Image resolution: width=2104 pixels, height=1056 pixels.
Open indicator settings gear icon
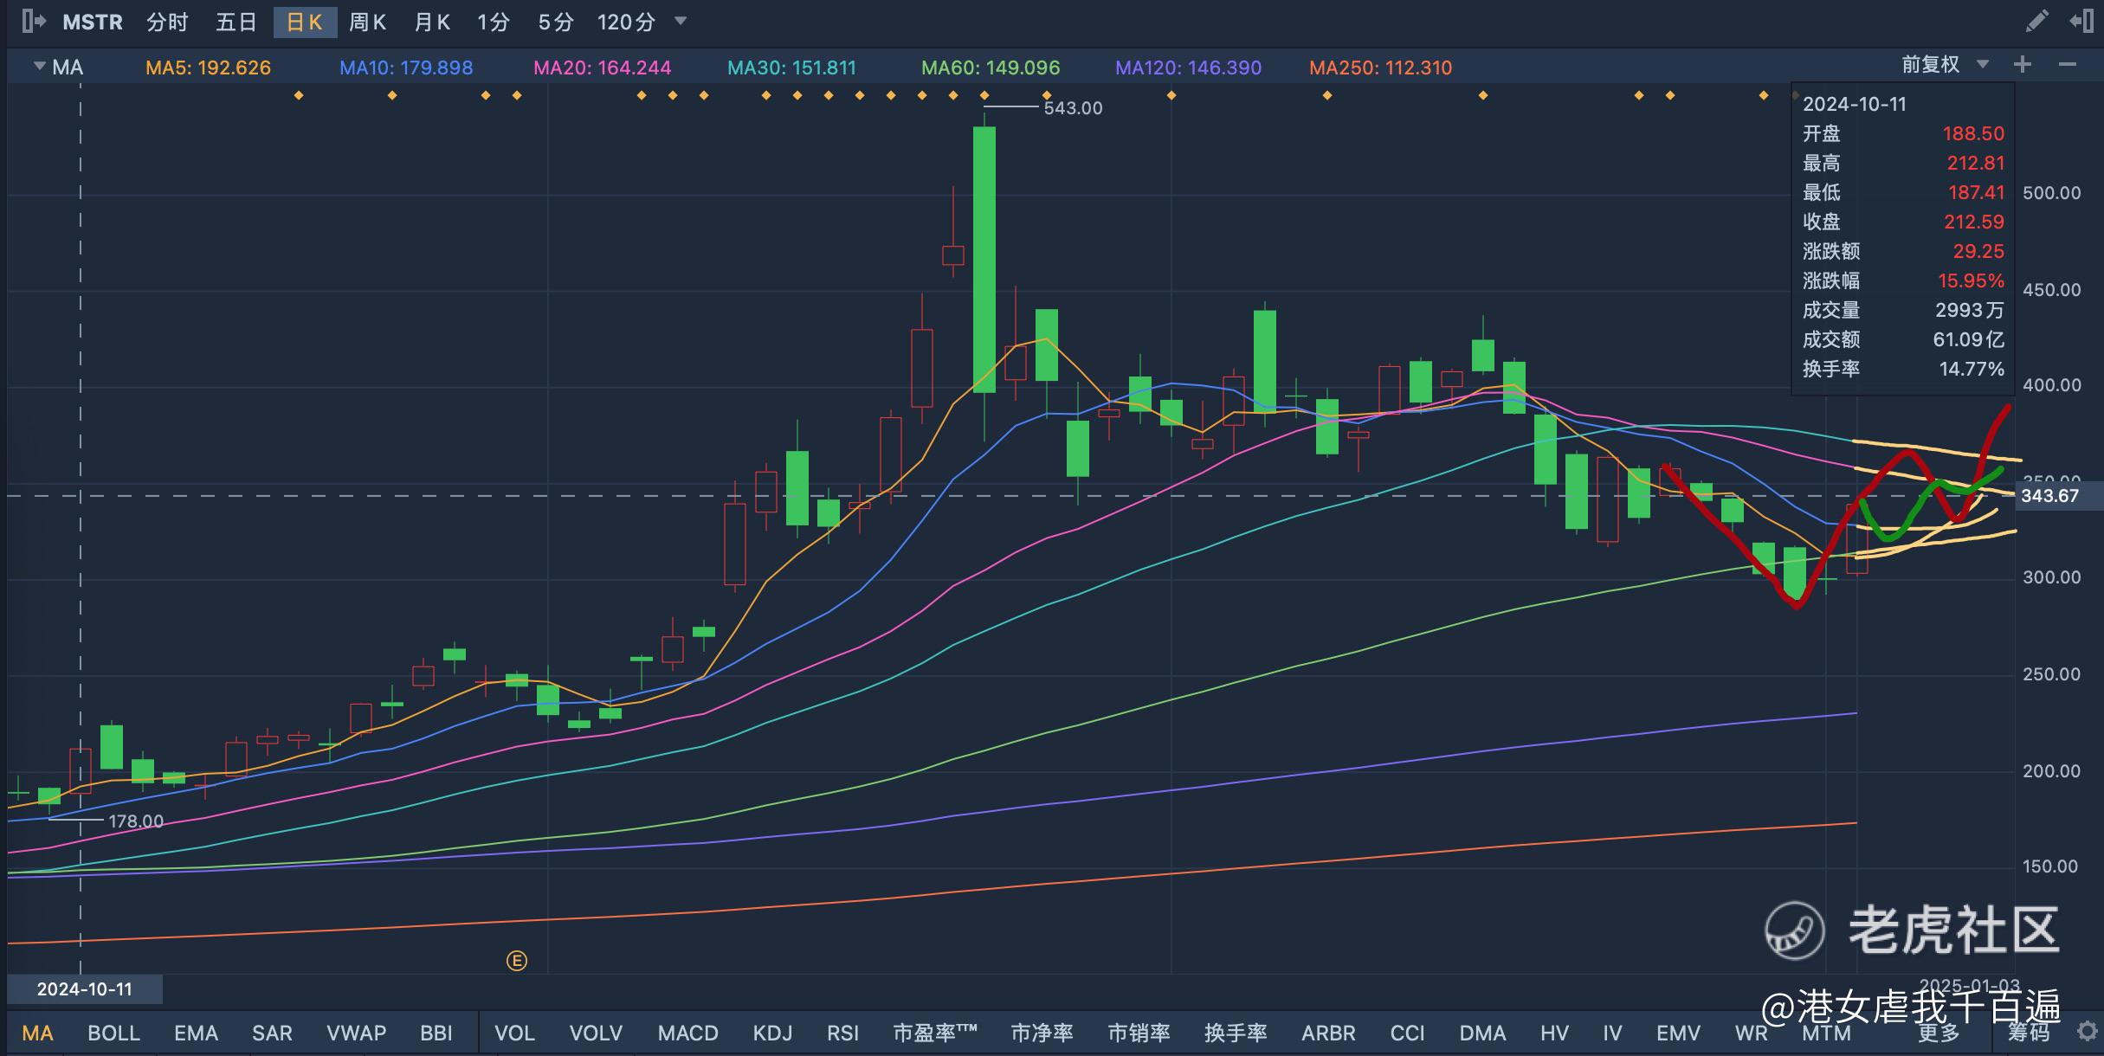point(2087,1031)
